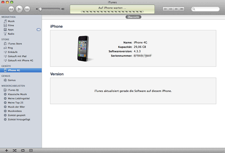Viewport: 225px width, 153px height.
Task: Click the next track fast-forward button
Action: click(x=27, y=9)
